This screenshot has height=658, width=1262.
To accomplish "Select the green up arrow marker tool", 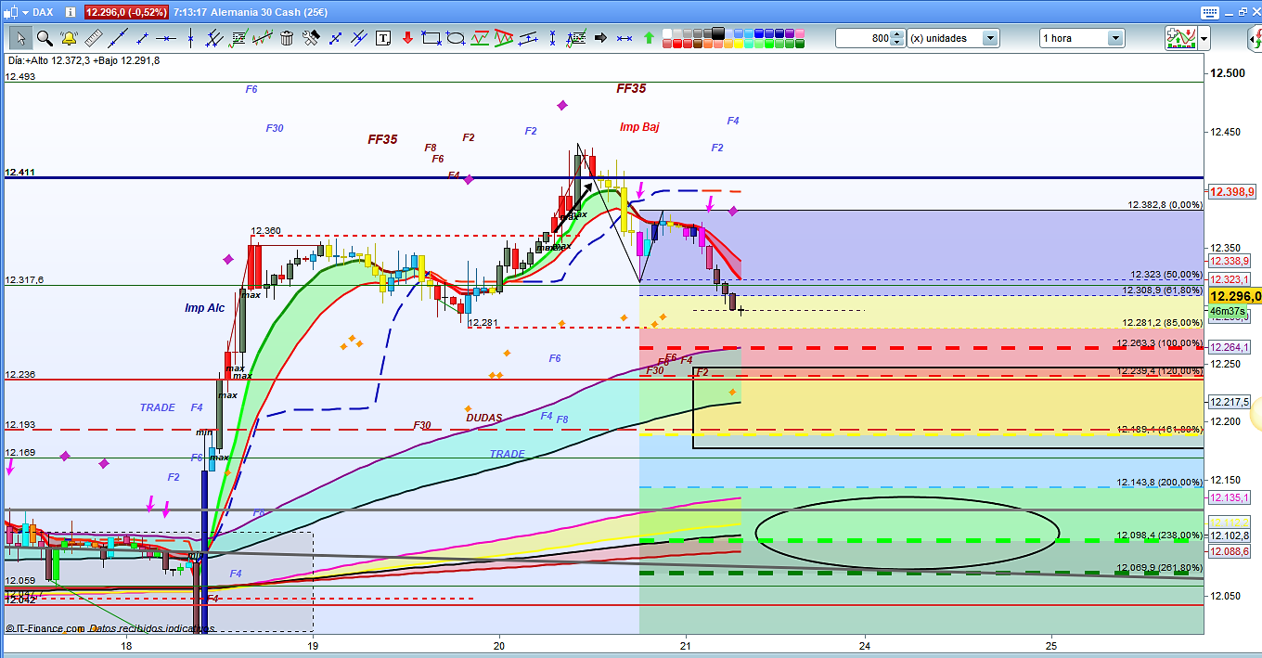I will (649, 38).
